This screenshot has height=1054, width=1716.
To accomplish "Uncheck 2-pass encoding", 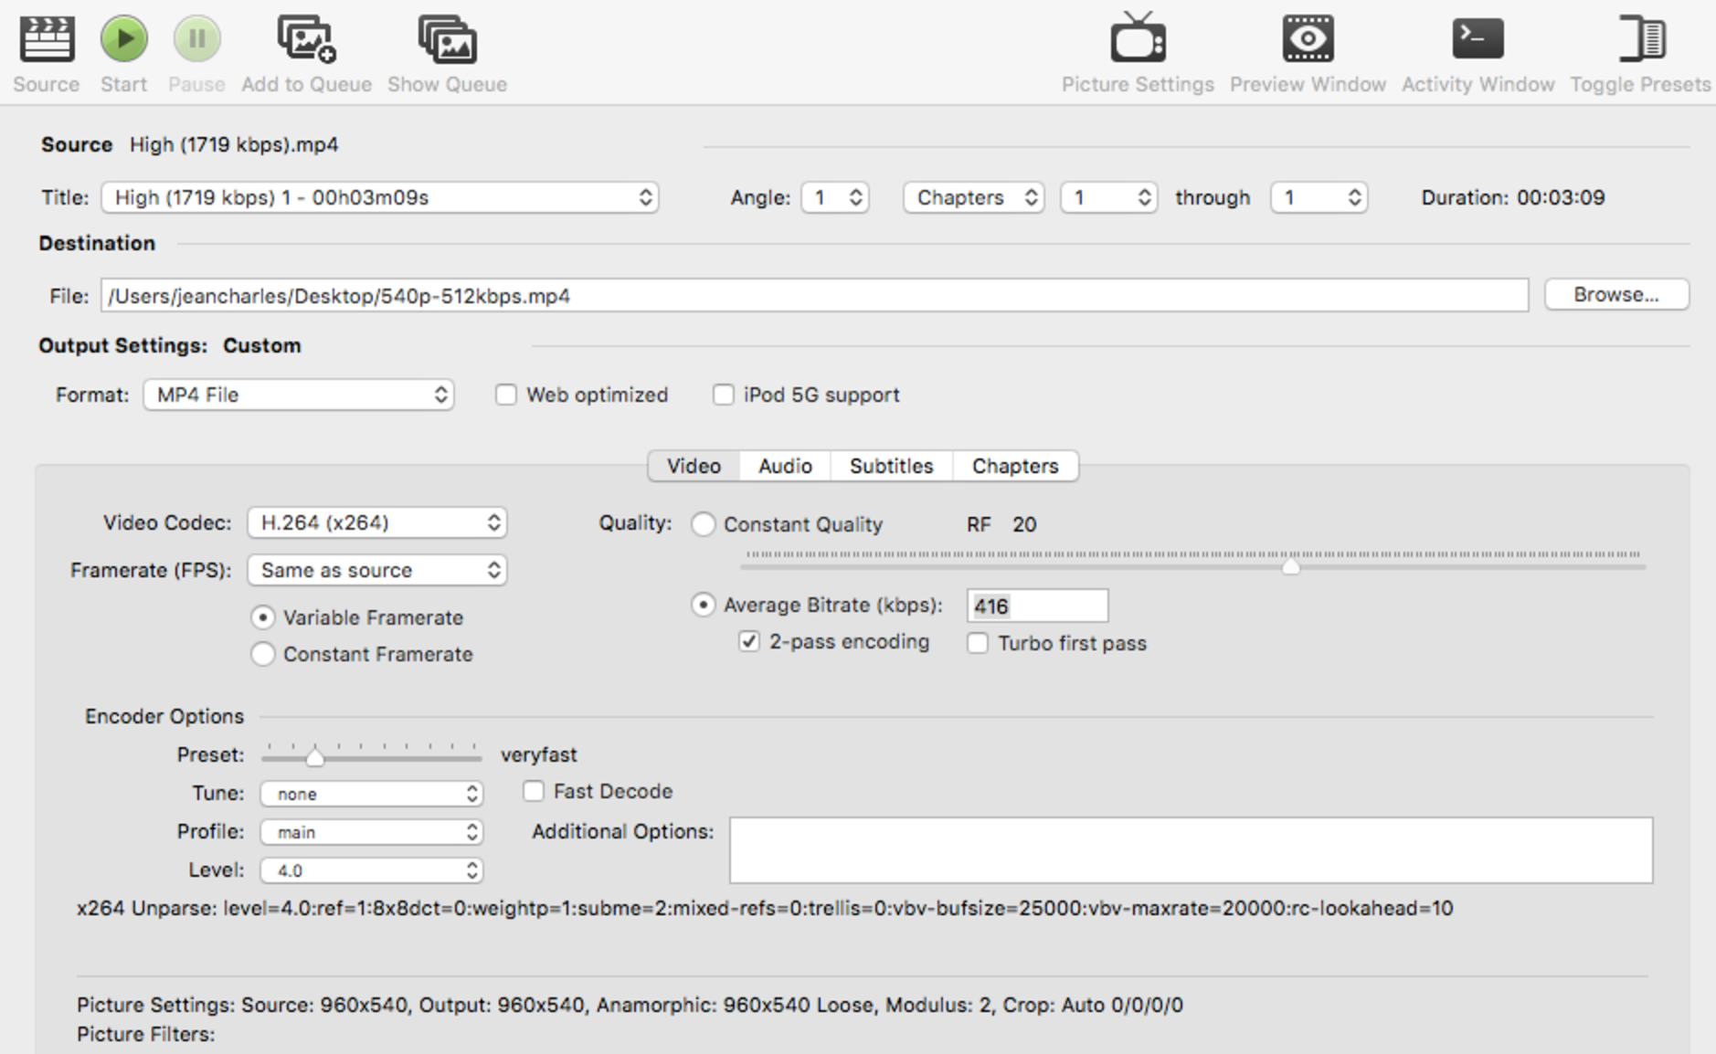I will tap(749, 642).
